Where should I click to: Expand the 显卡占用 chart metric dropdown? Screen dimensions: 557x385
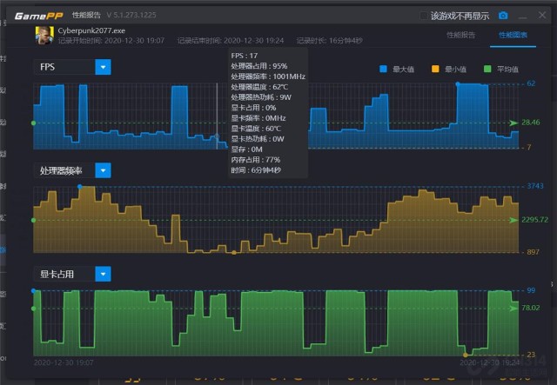pyautogui.click(x=103, y=274)
